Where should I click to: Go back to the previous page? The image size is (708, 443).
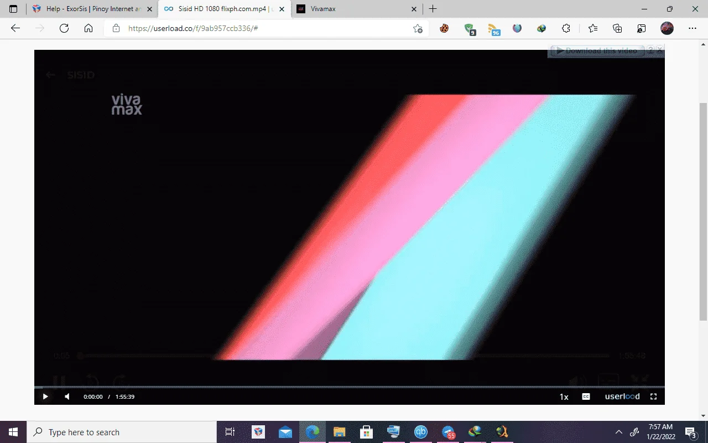pyautogui.click(x=15, y=28)
